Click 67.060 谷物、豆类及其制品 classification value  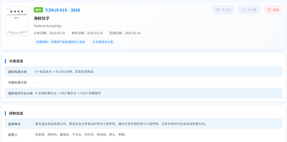(x=74, y=72)
